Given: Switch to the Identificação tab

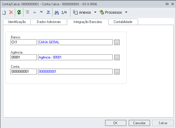Looking at the screenshot, I should point(17,22).
